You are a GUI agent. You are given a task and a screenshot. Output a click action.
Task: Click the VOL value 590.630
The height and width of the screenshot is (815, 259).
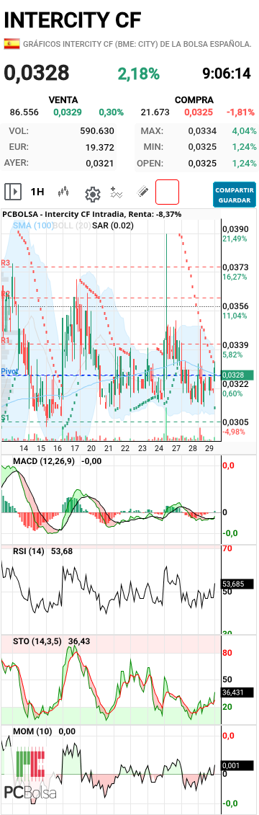click(x=97, y=131)
